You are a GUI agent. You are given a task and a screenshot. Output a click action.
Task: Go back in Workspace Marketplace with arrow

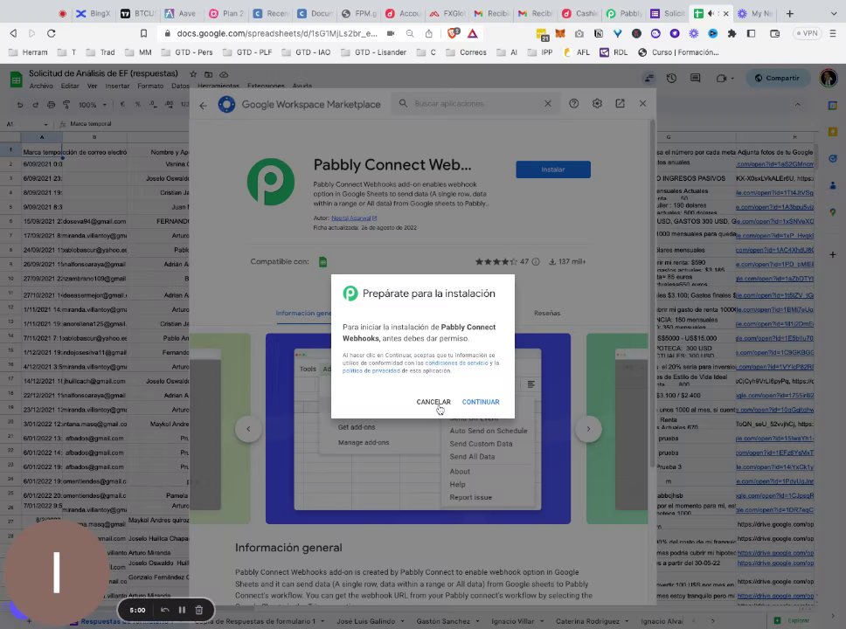click(x=203, y=105)
